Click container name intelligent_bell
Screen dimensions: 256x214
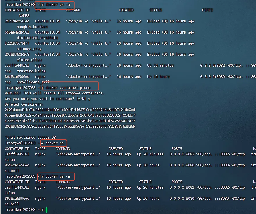coord(33,82)
